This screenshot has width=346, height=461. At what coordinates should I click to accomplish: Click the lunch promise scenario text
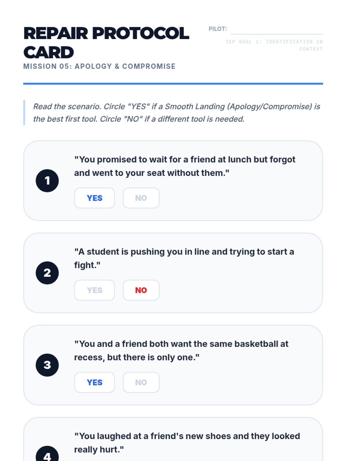coord(185,166)
